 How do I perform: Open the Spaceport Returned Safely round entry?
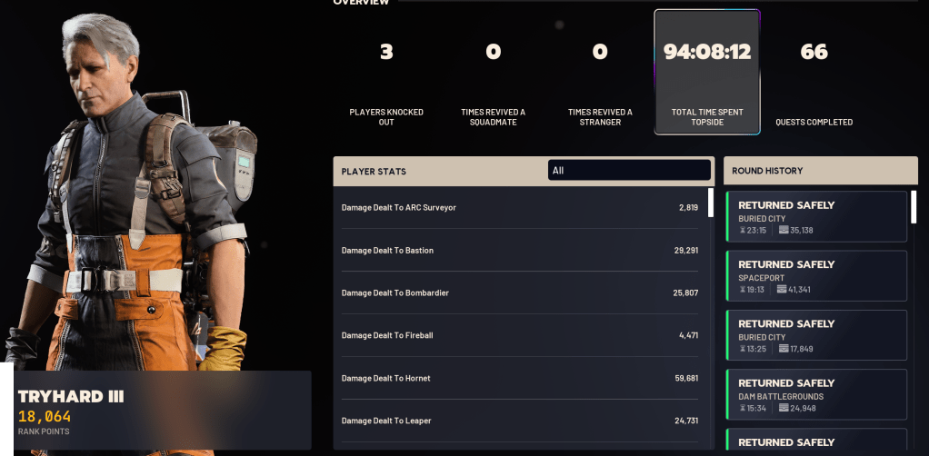[816, 276]
